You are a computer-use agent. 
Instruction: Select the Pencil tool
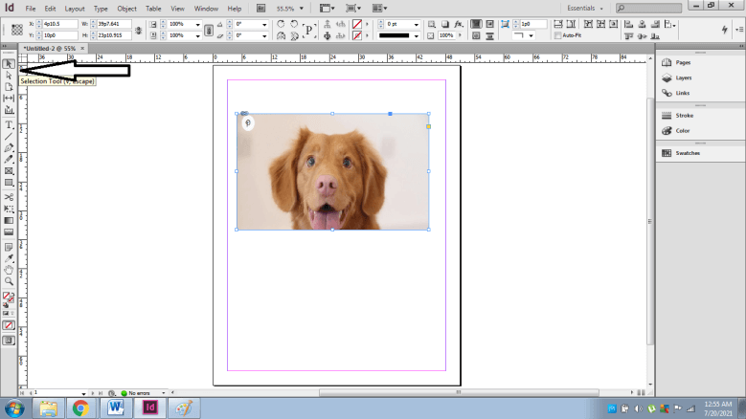coord(9,159)
